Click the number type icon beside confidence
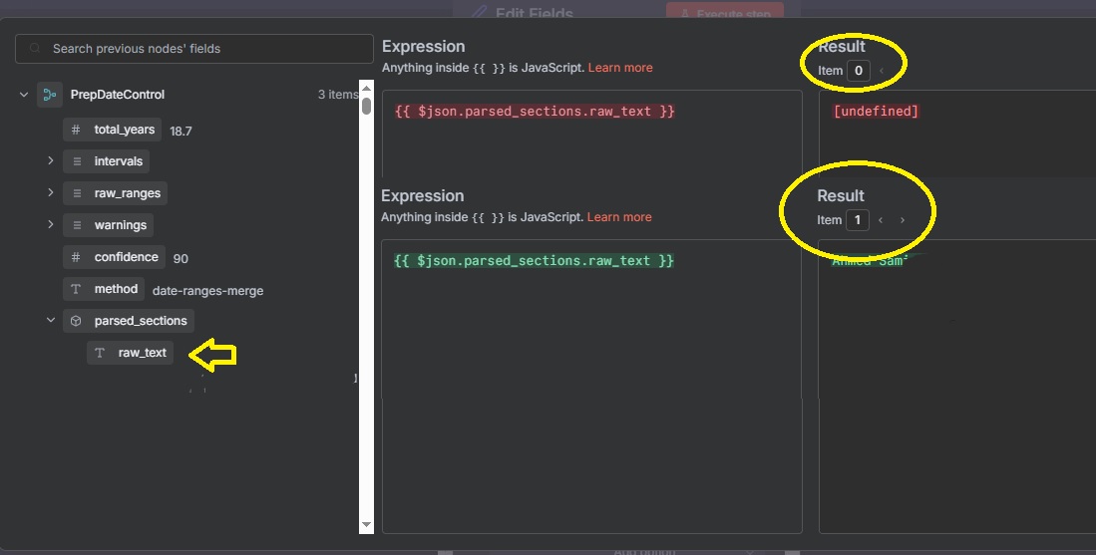 pos(76,257)
